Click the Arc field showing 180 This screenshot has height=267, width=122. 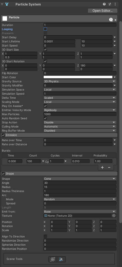click(80, 195)
